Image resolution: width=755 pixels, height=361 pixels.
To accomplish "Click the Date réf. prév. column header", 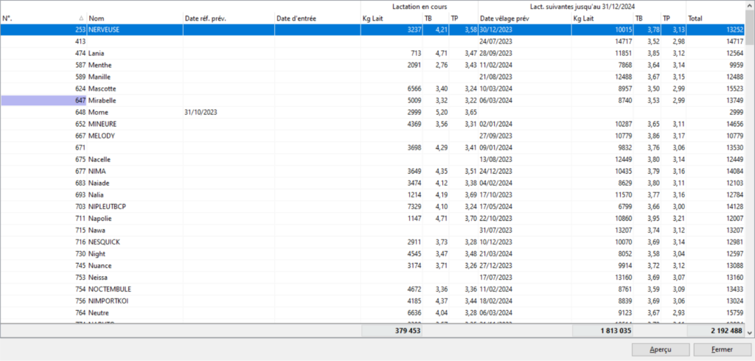I will coord(229,18).
